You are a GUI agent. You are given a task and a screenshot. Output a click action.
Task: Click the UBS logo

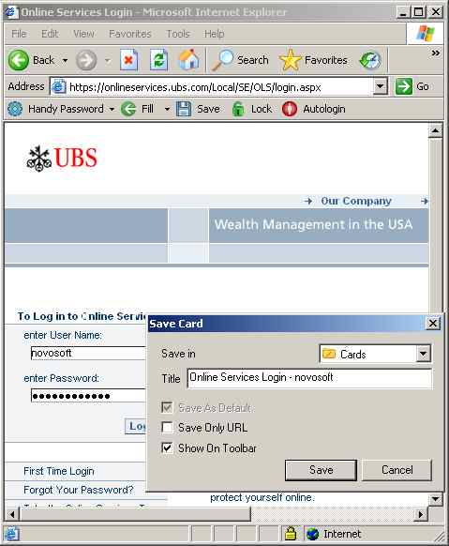tap(62, 159)
